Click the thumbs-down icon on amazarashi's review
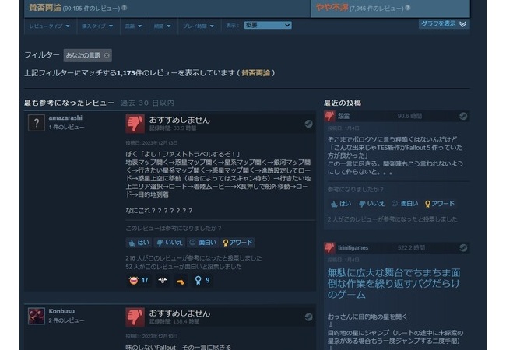This screenshot has width=506, height=350. 135,124
